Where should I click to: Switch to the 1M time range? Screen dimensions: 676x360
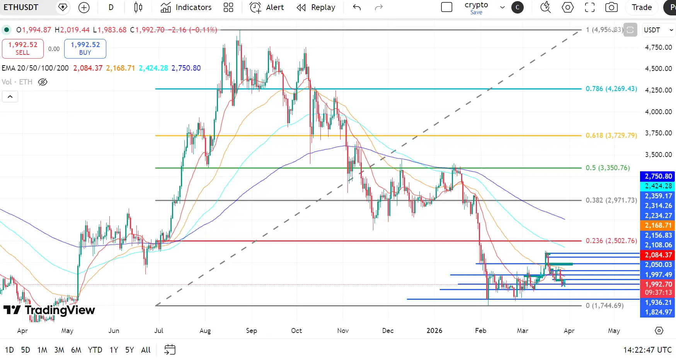click(42, 350)
